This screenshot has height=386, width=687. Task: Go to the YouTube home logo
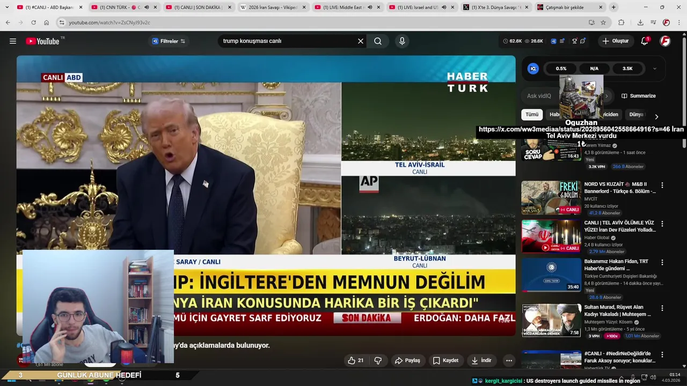click(x=43, y=41)
